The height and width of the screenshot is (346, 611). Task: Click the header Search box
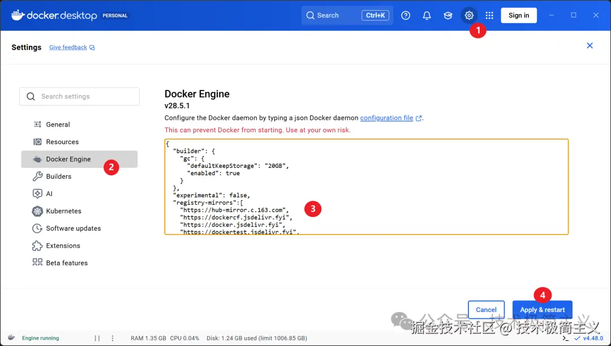pyautogui.click(x=347, y=16)
